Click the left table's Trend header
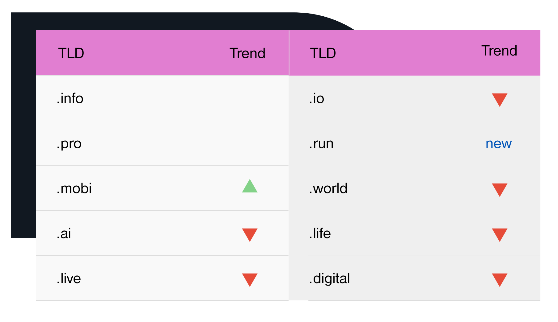Image resolution: width=558 pixels, height=322 pixels. pyautogui.click(x=247, y=53)
